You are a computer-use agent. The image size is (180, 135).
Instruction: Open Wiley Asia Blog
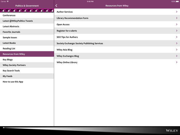[117, 50]
